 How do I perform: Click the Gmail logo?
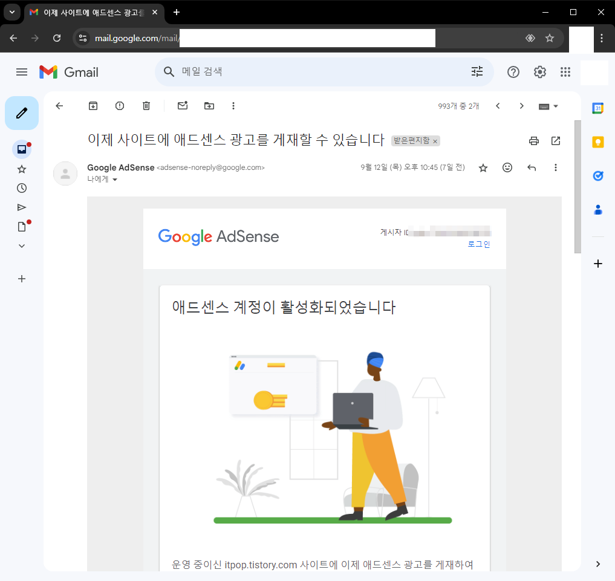coord(69,72)
